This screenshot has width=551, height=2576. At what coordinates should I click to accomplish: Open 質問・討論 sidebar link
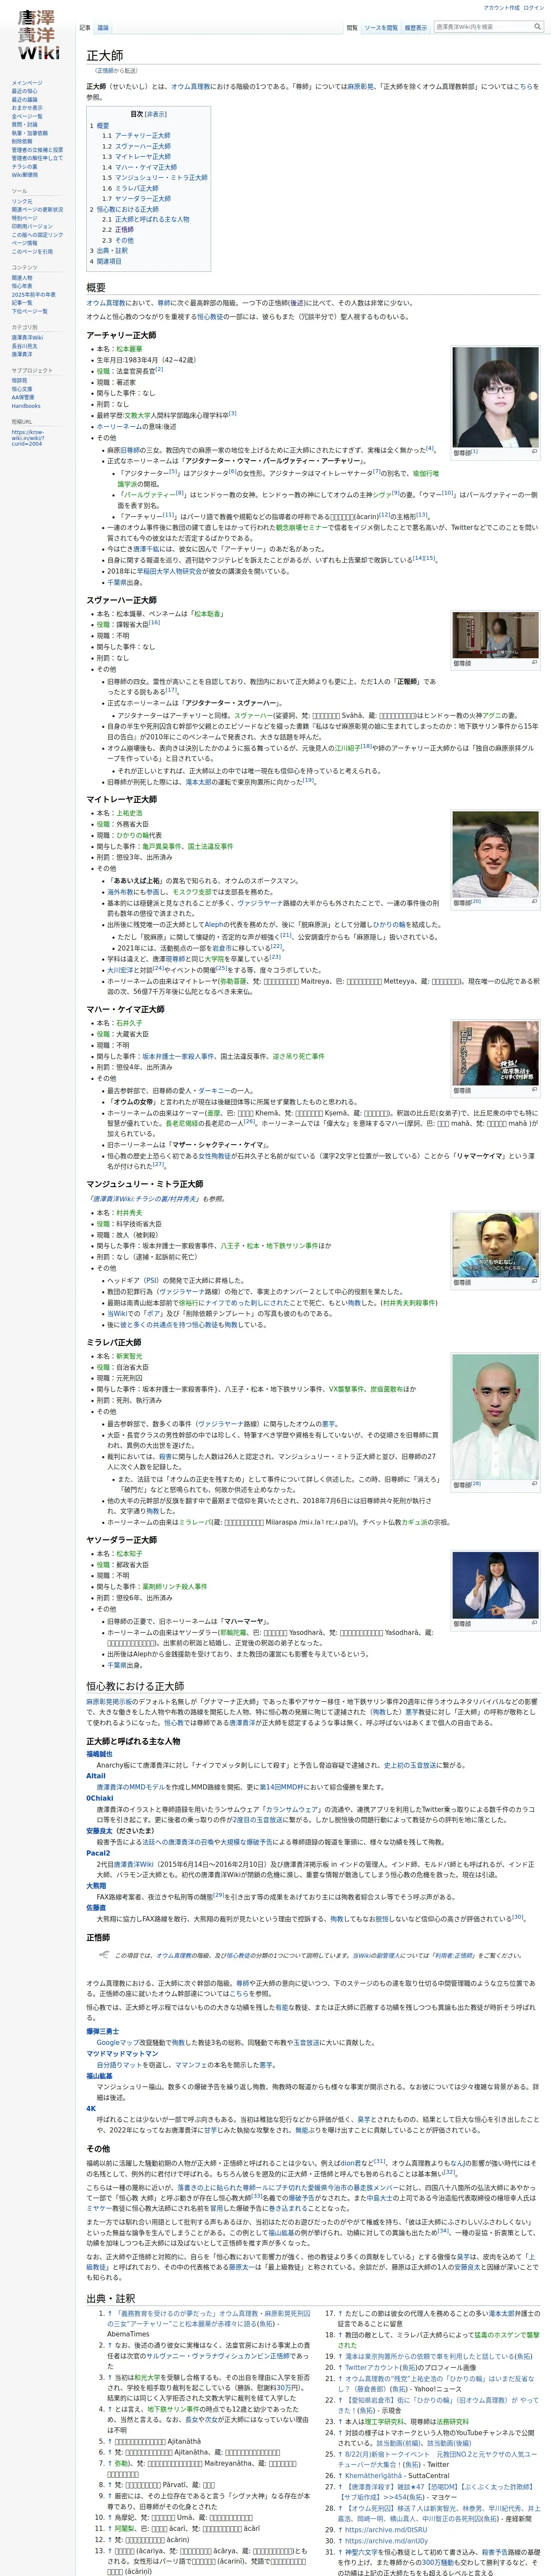(x=25, y=125)
